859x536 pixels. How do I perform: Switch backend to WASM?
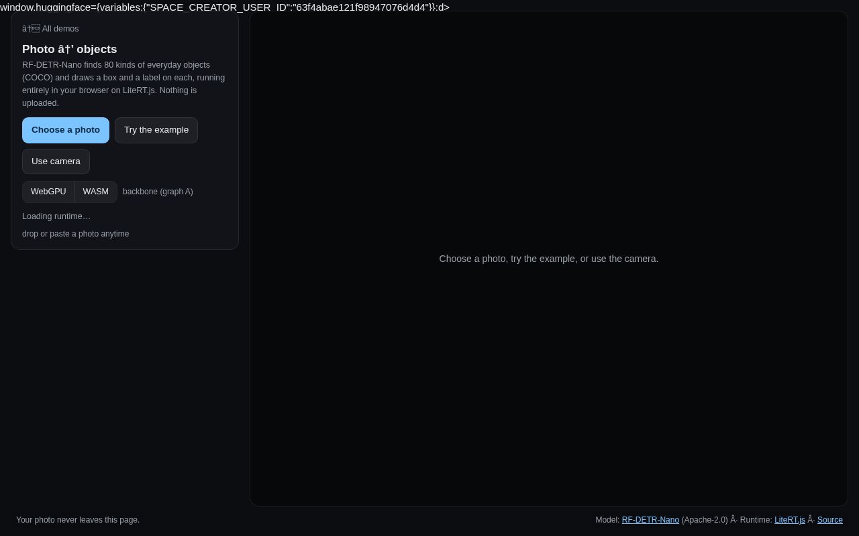pos(96,192)
